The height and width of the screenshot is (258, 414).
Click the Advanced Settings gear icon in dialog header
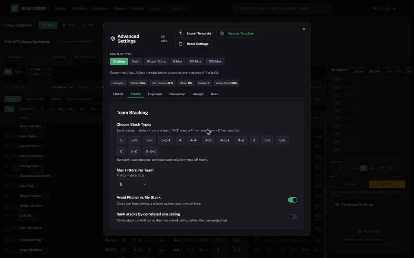coord(112,39)
